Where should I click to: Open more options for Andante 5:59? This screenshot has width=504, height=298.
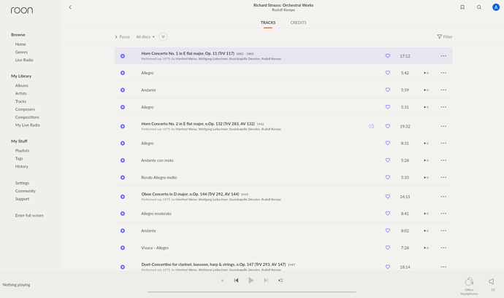[443, 90]
